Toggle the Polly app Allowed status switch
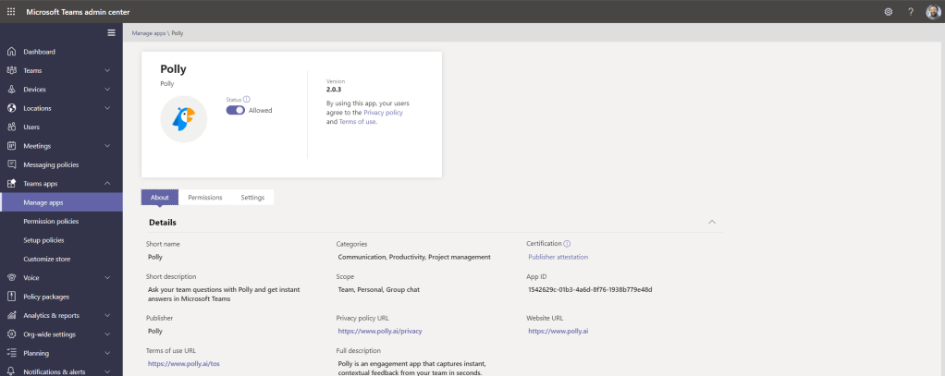 point(236,110)
